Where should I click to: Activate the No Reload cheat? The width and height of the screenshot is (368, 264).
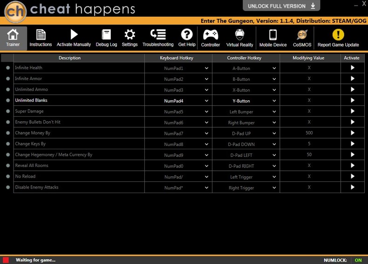pyautogui.click(x=353, y=176)
